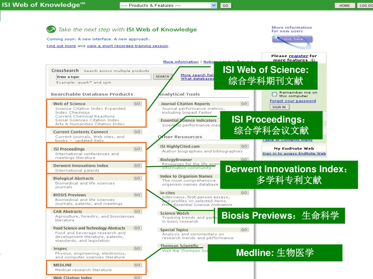The height and width of the screenshot is (279, 373).
Task: Click GO for Biological Abstracts
Action: [137, 178]
